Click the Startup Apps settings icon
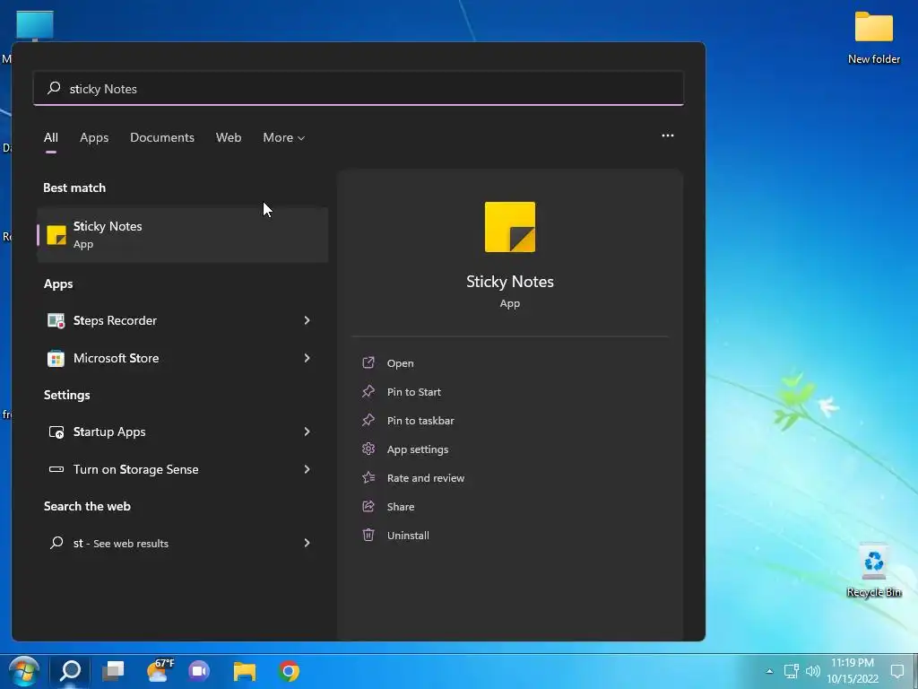Viewport: 918px width, 689px height. pos(56,432)
